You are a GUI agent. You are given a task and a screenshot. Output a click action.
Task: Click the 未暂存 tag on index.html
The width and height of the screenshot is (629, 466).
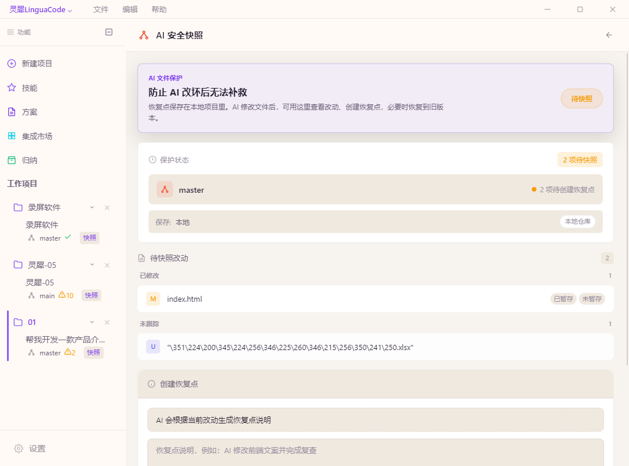[x=592, y=299]
